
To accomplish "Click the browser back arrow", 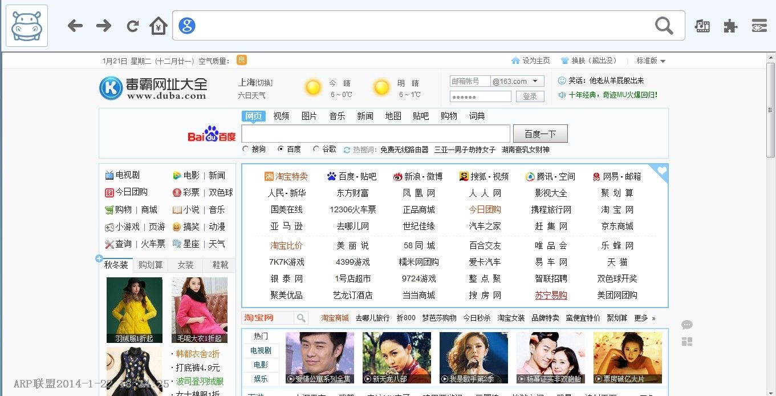I will point(75,26).
